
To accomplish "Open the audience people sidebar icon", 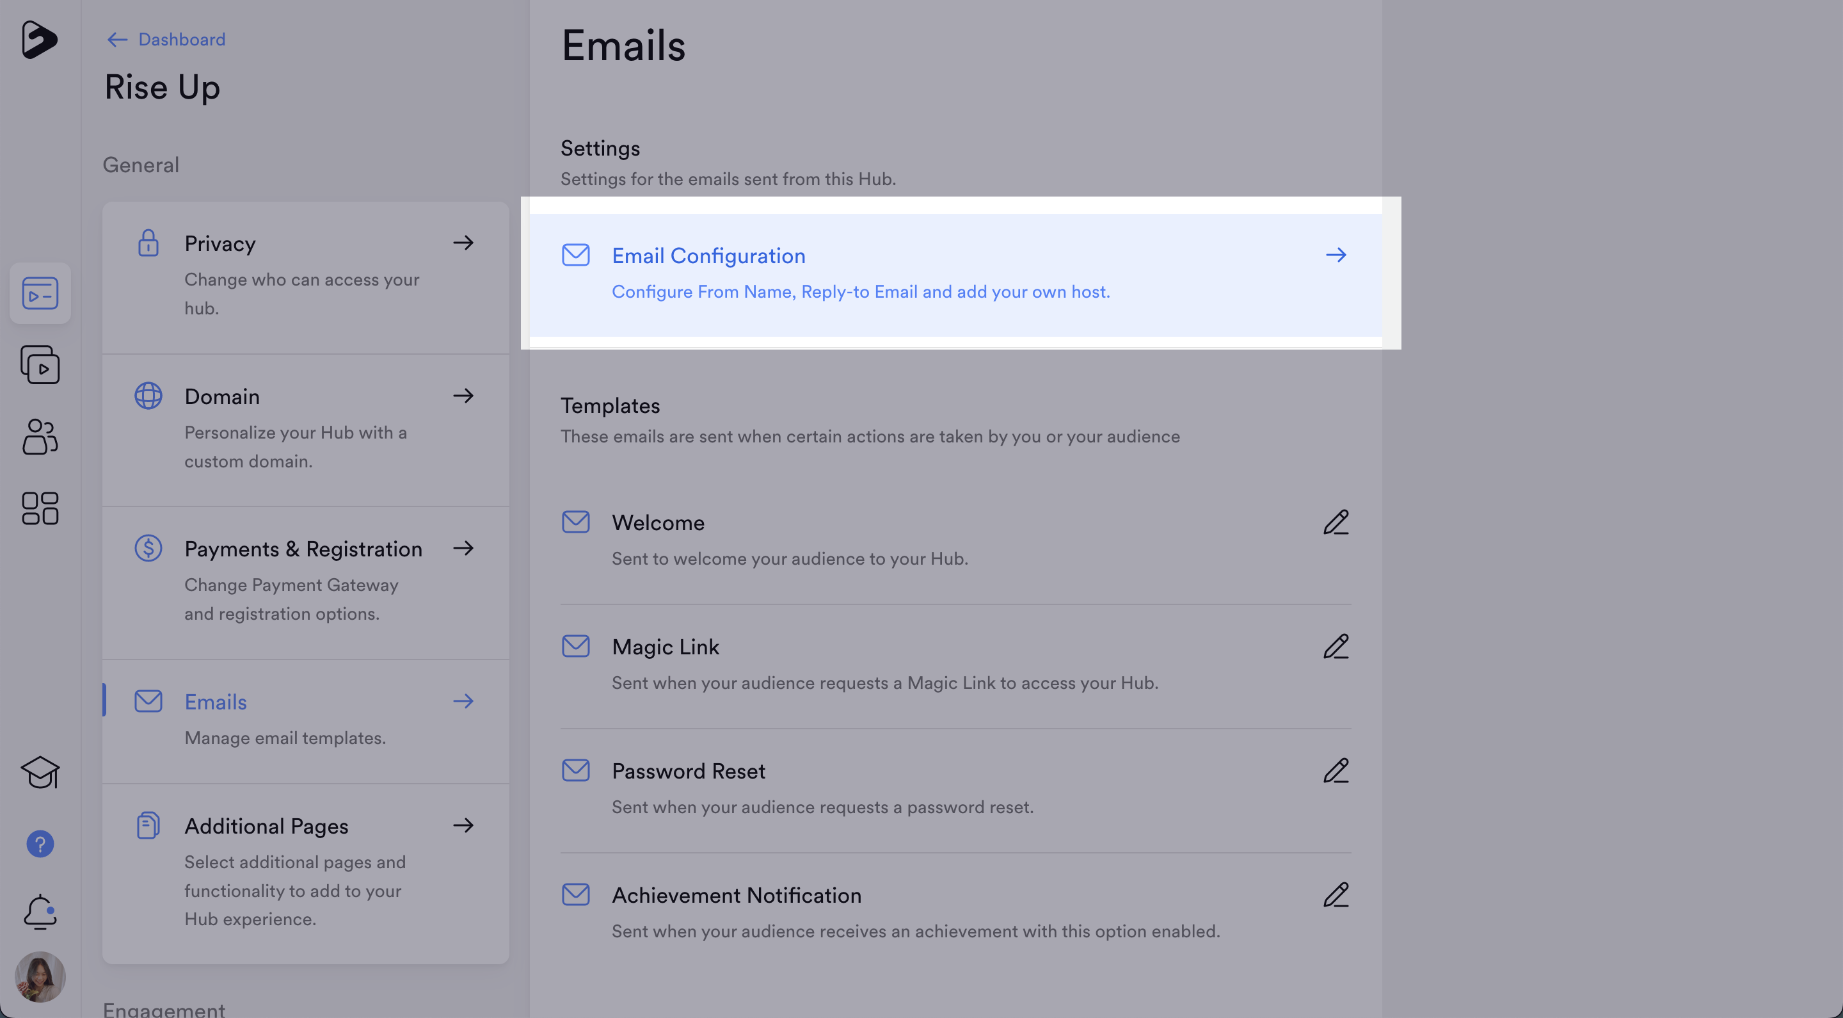I will click(40, 437).
